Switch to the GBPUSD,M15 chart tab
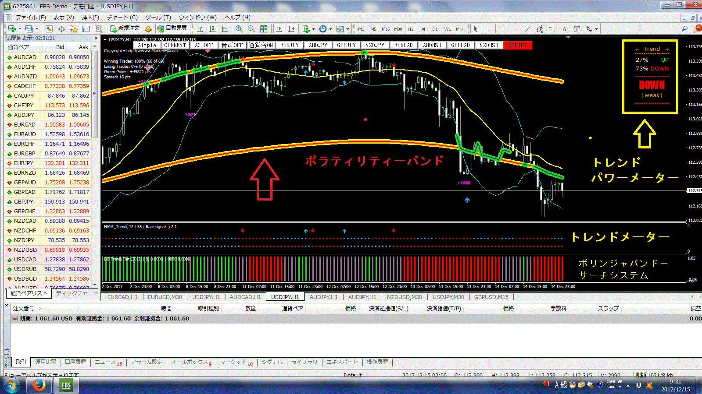Image resolution: width=702 pixels, height=394 pixels. [491, 297]
